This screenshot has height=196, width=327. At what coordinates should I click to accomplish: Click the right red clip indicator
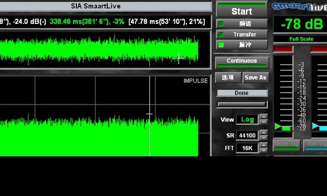point(319,49)
